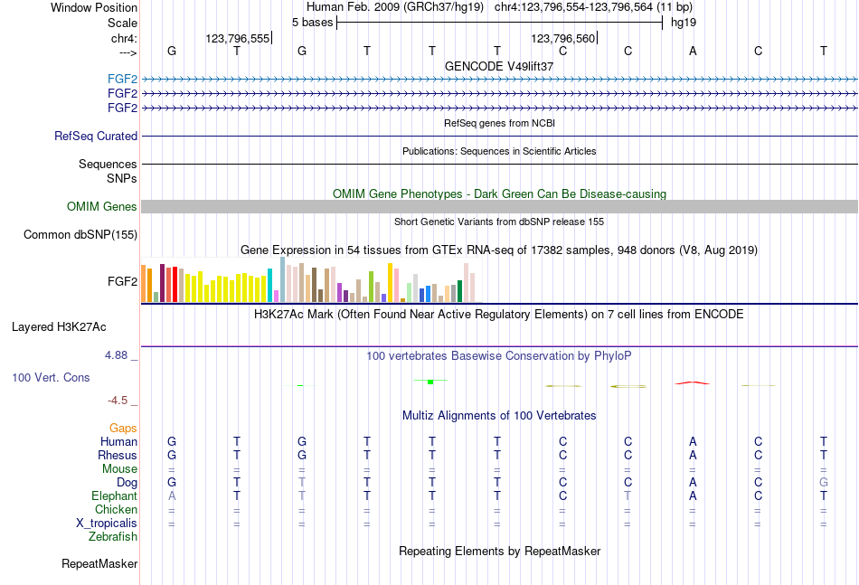Click the 5 bases scale bar
The height and width of the screenshot is (585, 859).
pos(500,23)
